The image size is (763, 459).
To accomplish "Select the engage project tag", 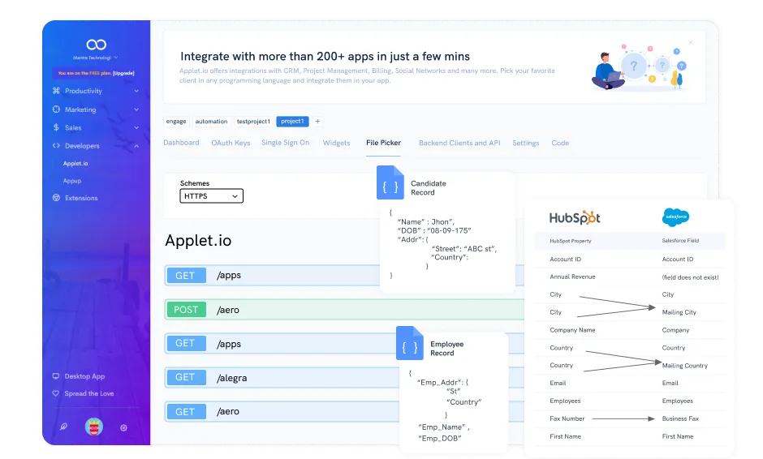I will click(x=175, y=121).
